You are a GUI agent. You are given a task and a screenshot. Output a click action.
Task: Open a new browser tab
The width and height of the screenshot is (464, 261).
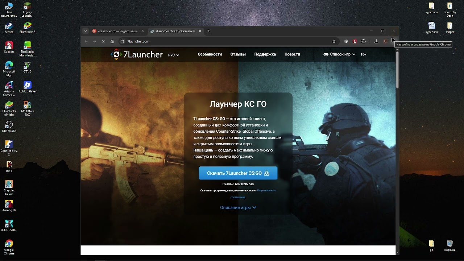209,31
